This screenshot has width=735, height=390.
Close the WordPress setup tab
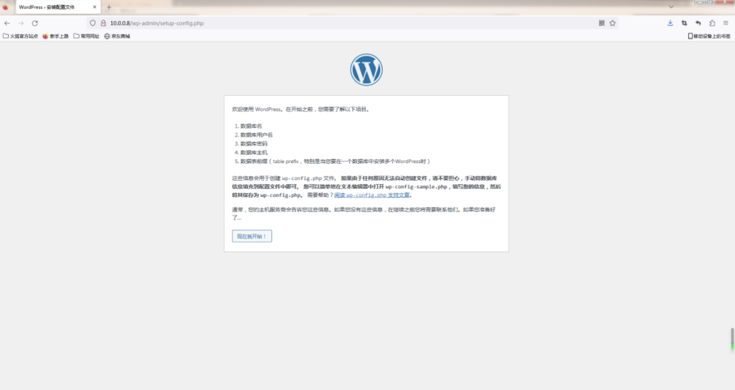(x=94, y=7)
